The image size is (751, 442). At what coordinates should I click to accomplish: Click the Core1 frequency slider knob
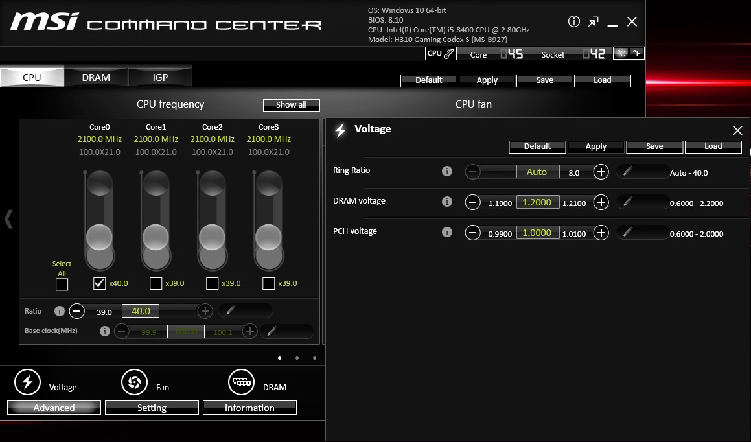click(x=156, y=237)
